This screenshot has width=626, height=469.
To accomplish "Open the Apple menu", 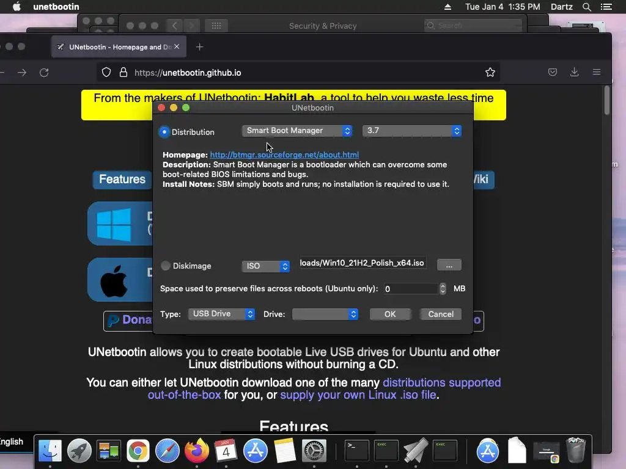I will tap(17, 6).
